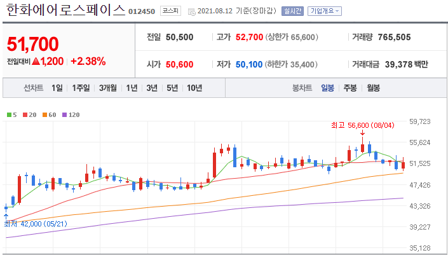The width and height of the screenshot is (448, 255).
Task: Click the 상한가 65,600 text
Action: click(x=292, y=37)
